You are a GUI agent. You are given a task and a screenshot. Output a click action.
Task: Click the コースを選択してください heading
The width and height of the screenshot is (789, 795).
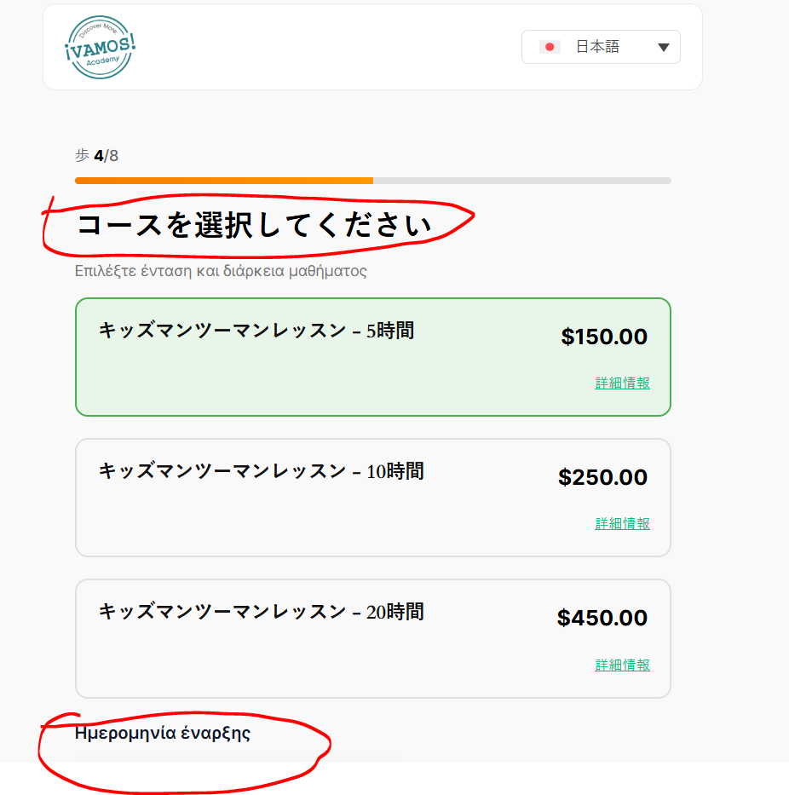(x=254, y=226)
